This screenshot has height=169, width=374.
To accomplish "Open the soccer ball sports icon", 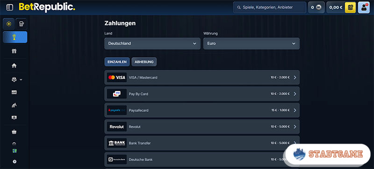I will (14, 80).
